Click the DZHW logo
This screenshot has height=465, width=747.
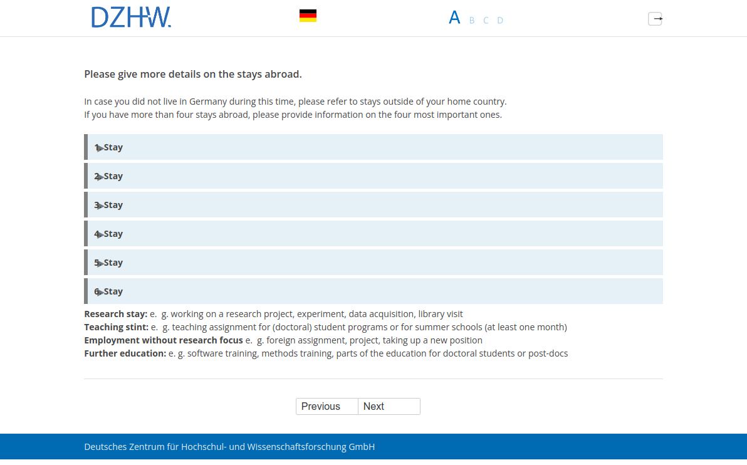tap(131, 18)
